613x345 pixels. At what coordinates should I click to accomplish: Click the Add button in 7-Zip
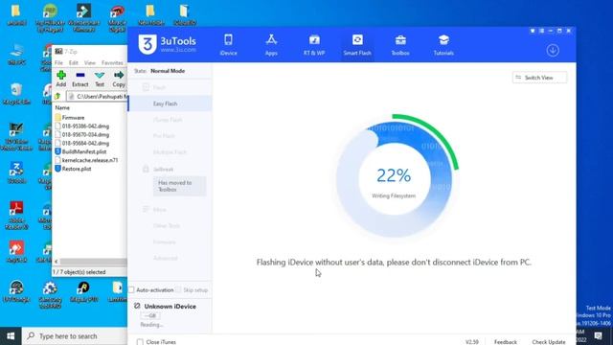(61, 79)
